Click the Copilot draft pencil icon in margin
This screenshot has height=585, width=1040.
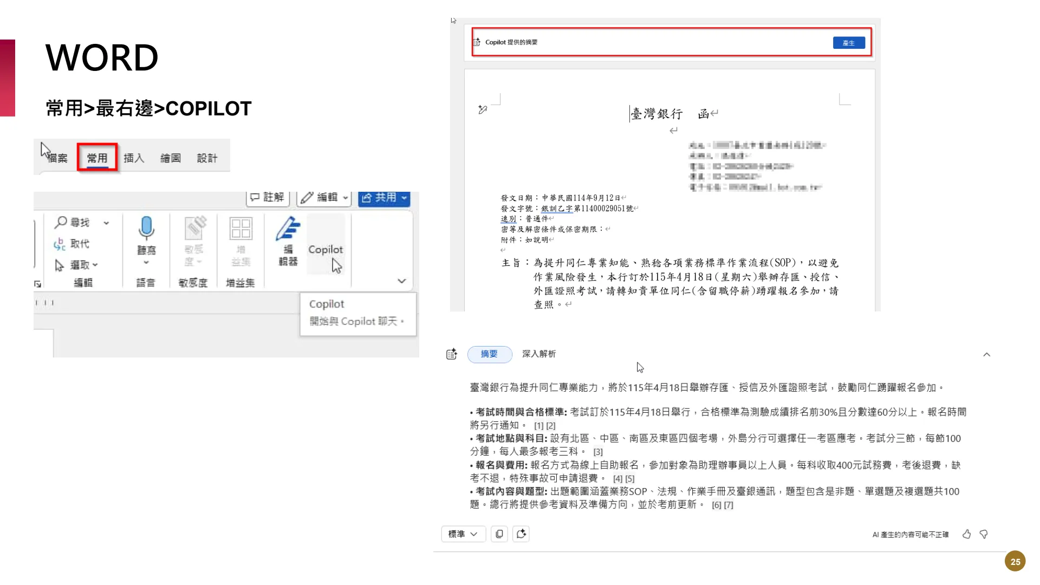point(483,110)
